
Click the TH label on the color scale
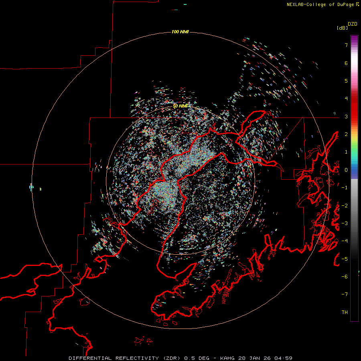[345, 312]
